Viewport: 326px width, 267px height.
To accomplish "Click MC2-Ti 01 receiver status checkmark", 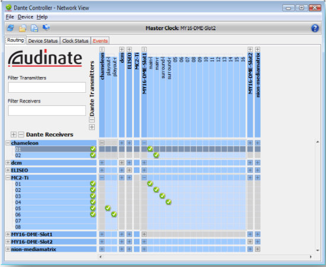I will (93, 184).
